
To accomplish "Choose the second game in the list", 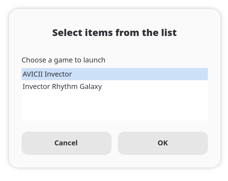I will pyautogui.click(x=115, y=86).
